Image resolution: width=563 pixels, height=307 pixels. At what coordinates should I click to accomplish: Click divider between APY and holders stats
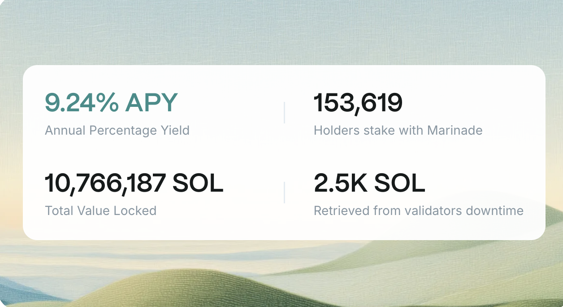coord(284,113)
